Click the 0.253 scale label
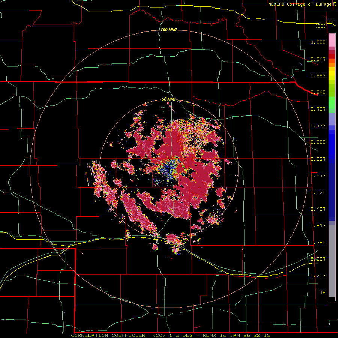Image resolution: width=338 pixels, height=338 pixels. click(x=318, y=276)
